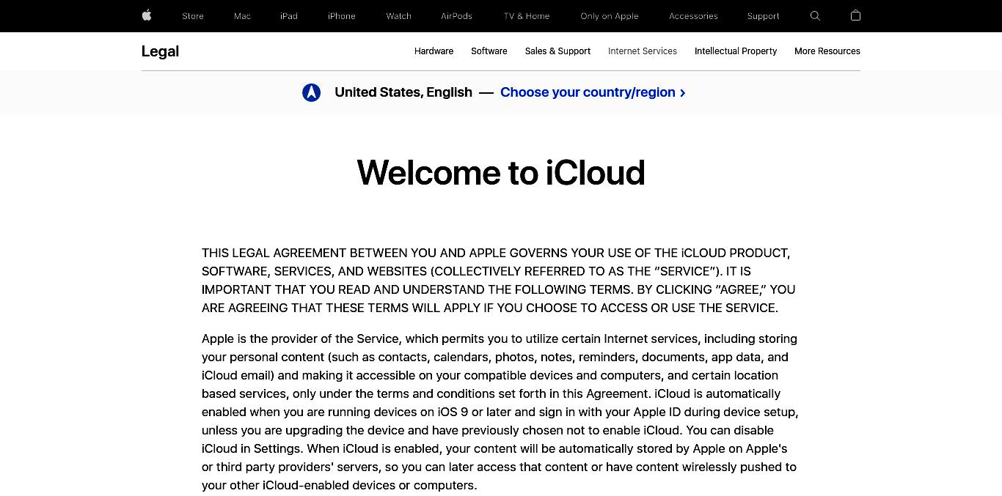
Task: Open Only on Apple menu
Action: coord(610,16)
